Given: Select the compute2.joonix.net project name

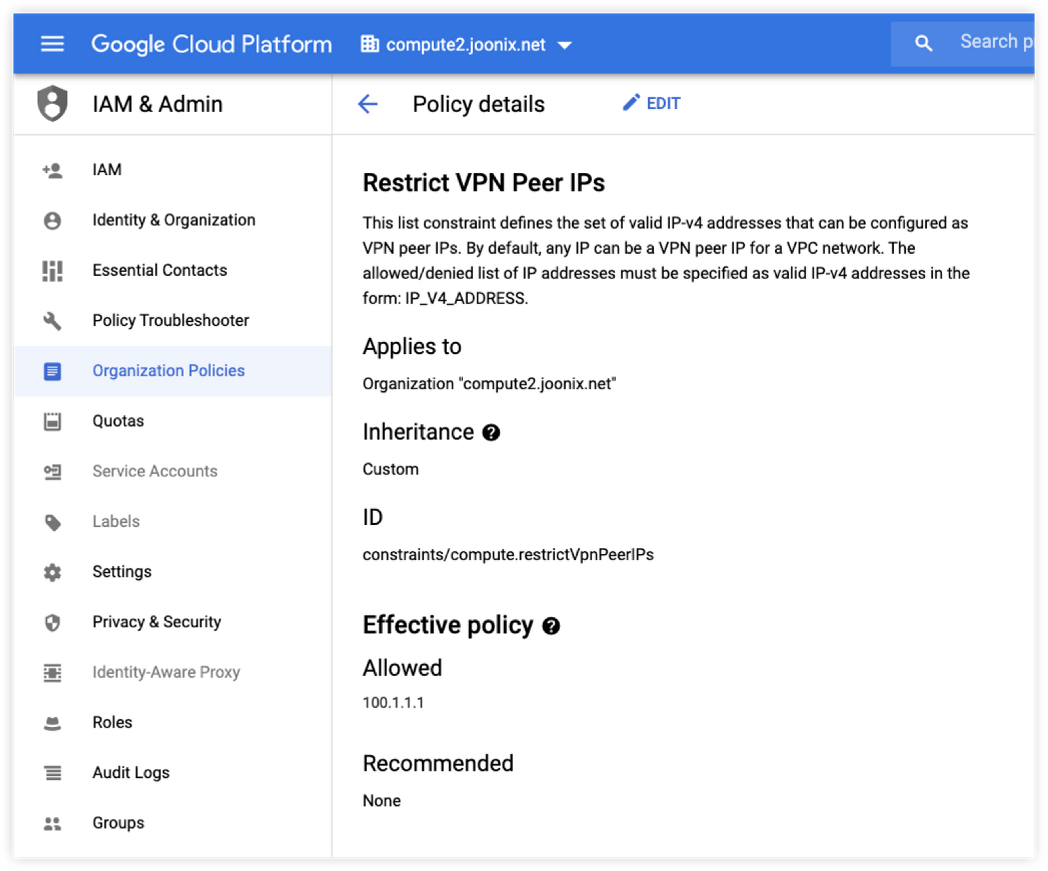Looking at the screenshot, I should point(466,45).
